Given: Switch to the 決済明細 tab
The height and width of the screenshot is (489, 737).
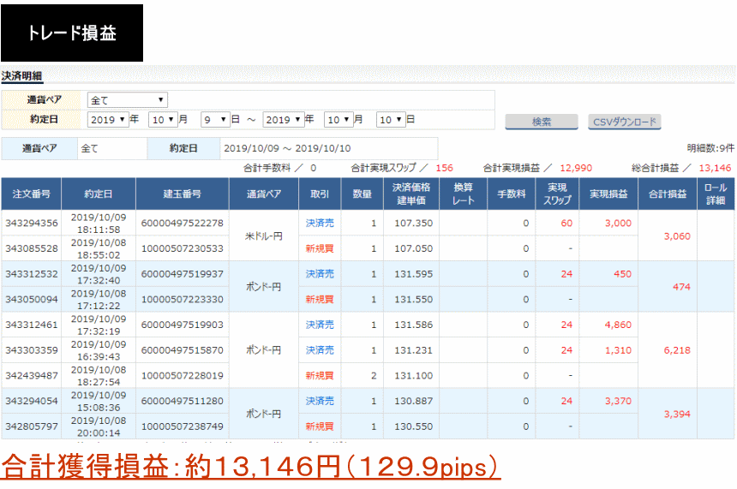Looking at the screenshot, I should (21, 75).
